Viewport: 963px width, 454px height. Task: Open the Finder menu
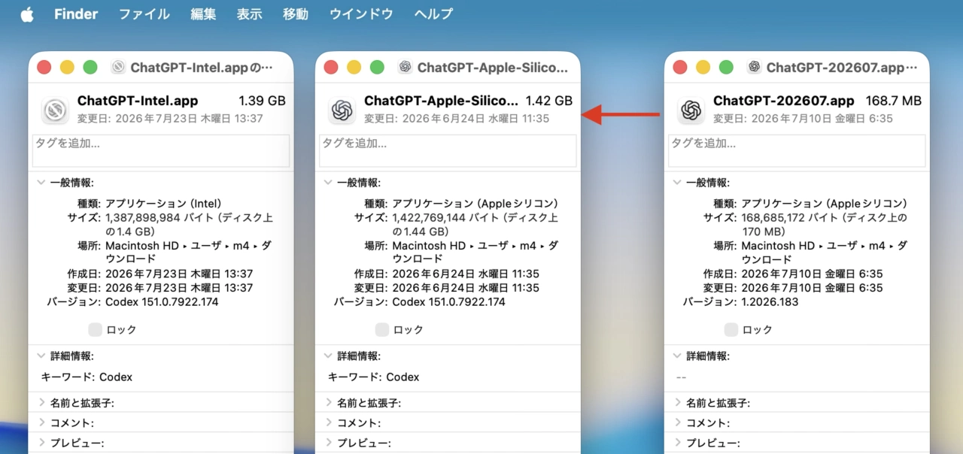pos(76,14)
